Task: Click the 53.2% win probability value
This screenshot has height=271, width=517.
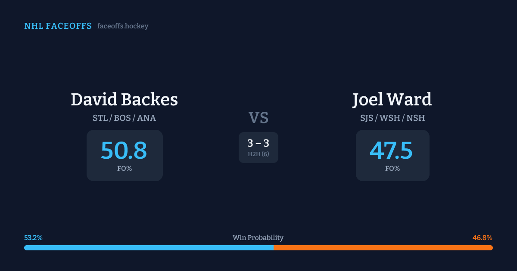Action: pos(33,238)
